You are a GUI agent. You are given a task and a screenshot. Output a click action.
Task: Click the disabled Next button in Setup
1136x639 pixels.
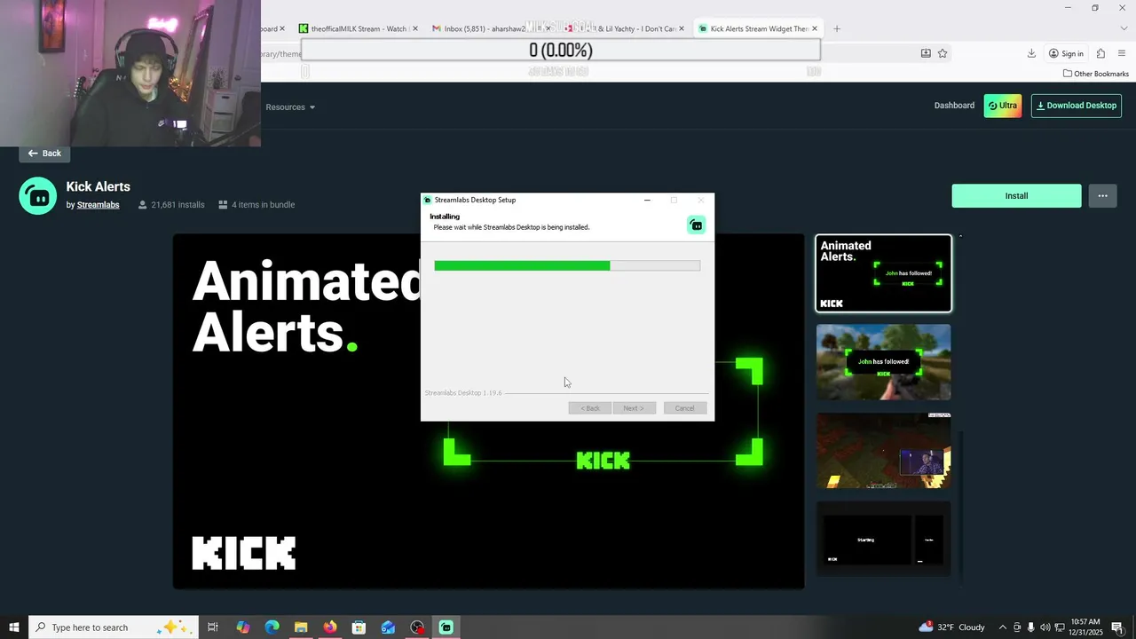click(634, 408)
